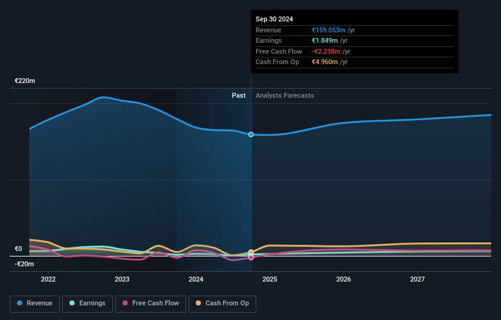Click the -€2.238m free cash flow value

point(326,51)
